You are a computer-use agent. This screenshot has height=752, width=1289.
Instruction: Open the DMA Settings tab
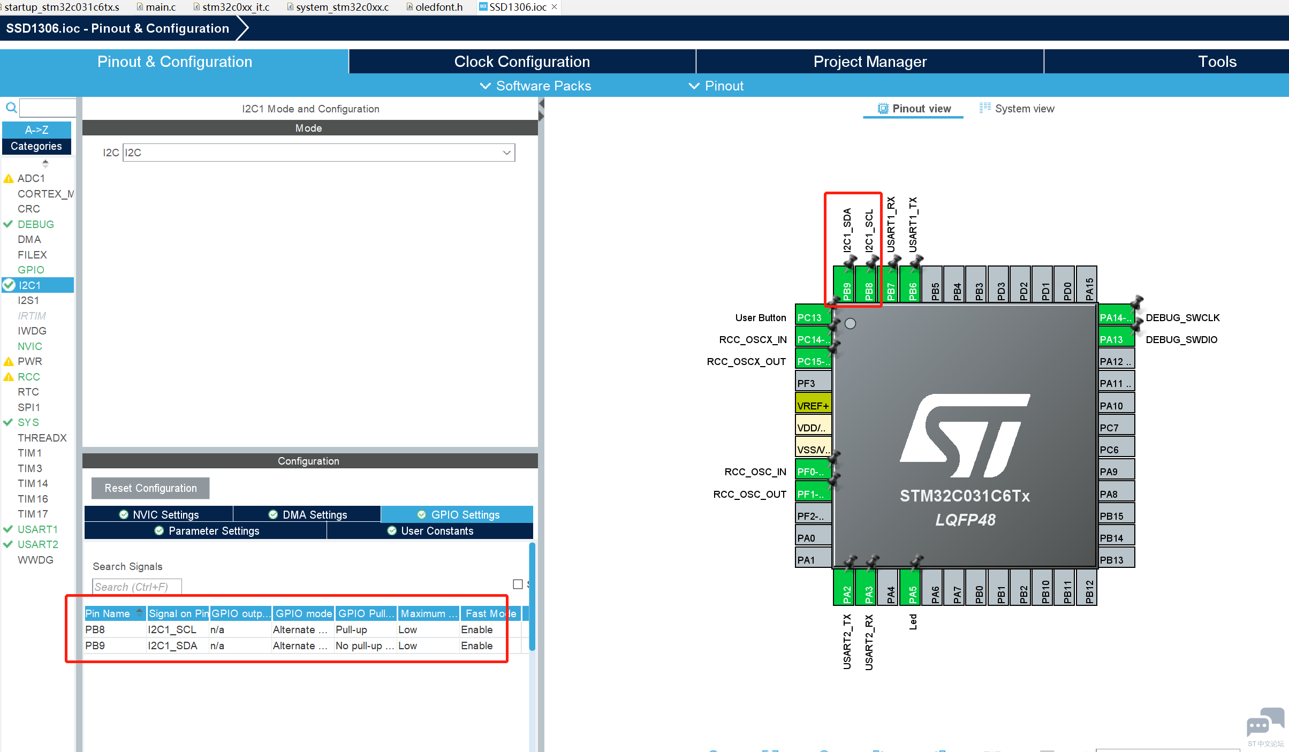(x=307, y=514)
